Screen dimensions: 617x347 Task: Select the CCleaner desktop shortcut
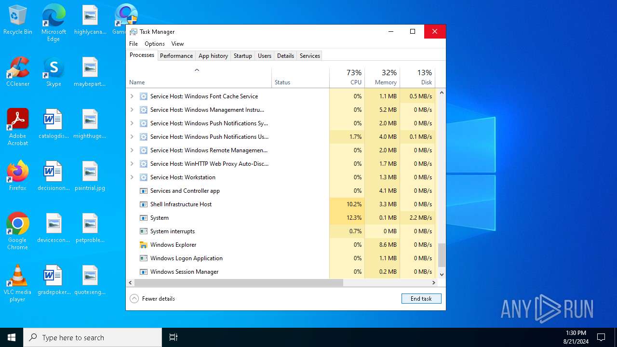(x=18, y=72)
